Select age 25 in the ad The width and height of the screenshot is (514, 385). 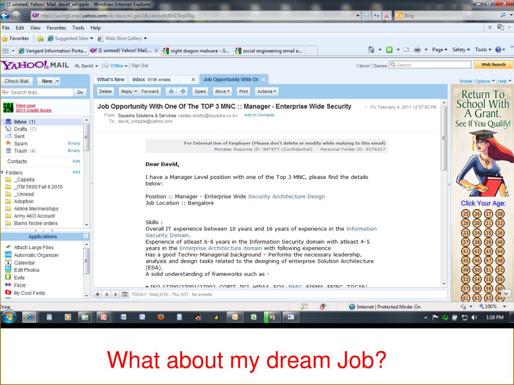coord(465,214)
